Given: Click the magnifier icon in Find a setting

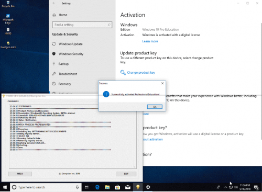Looking at the screenshot, I should coord(109,25).
